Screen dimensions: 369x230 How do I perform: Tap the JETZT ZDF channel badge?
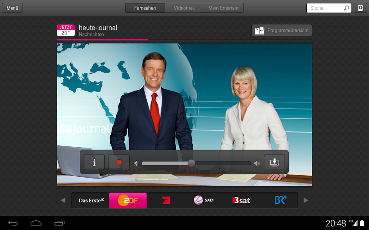(66, 30)
